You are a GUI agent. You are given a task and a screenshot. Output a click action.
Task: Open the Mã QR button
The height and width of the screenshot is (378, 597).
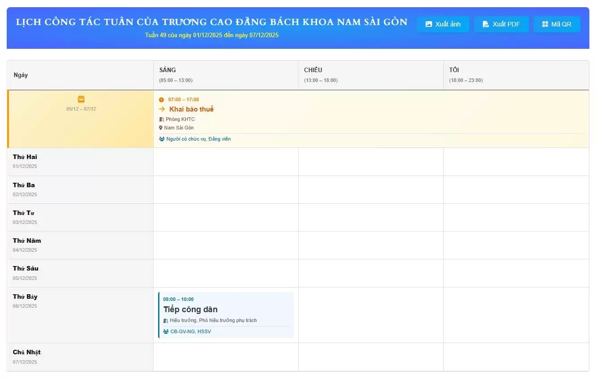(x=557, y=24)
